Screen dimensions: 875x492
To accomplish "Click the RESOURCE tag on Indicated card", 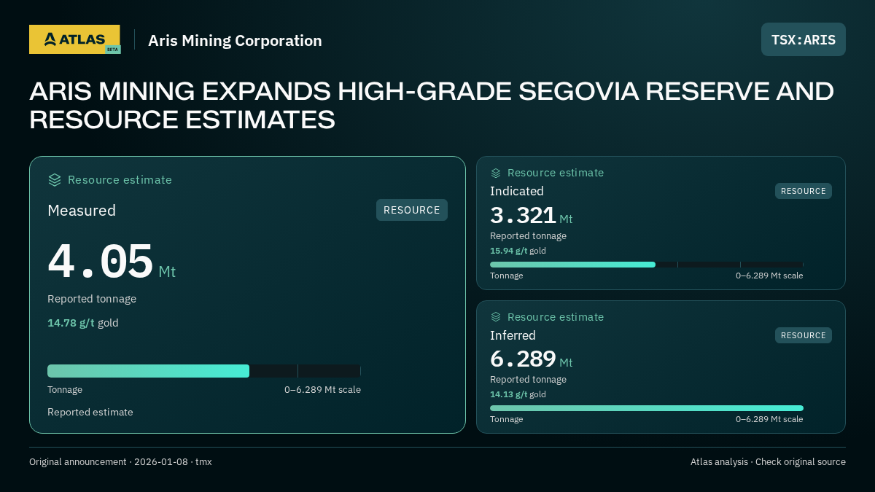I will pyautogui.click(x=804, y=191).
